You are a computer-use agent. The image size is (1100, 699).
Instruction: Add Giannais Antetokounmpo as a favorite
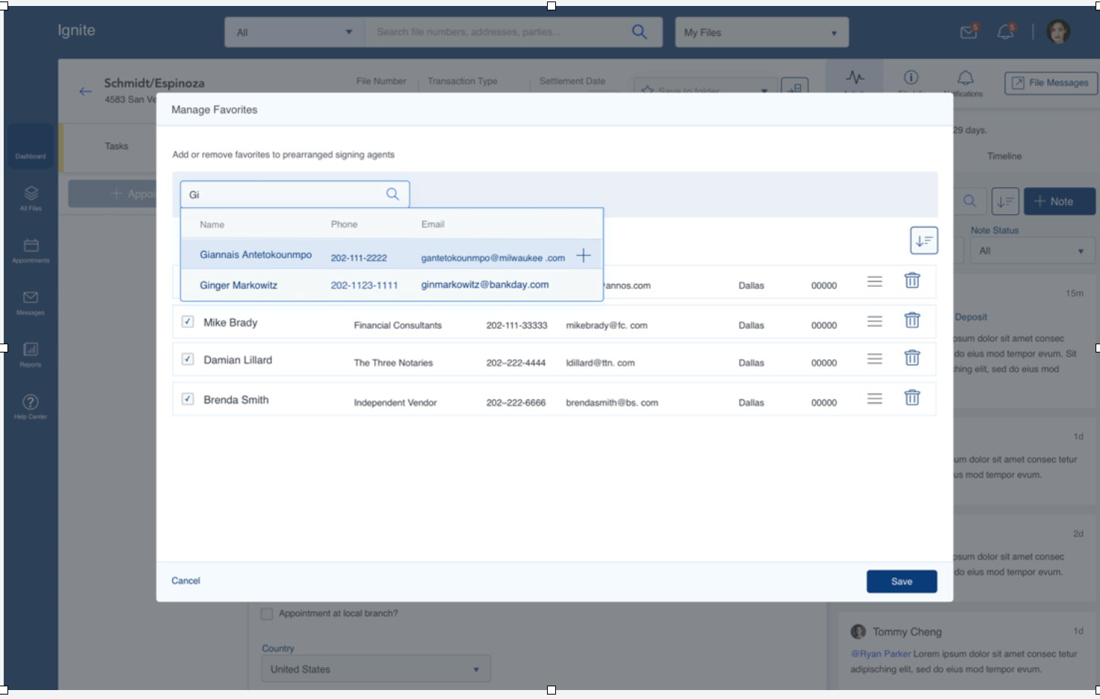click(x=584, y=255)
